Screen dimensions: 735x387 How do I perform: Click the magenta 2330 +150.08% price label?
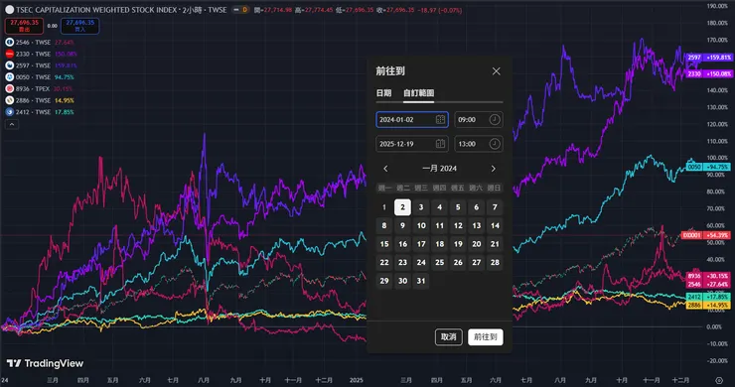tap(709, 74)
